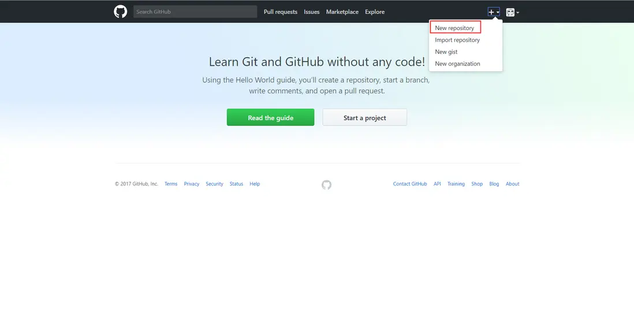Click the Start a project button
The width and height of the screenshot is (634, 312).
pyautogui.click(x=365, y=117)
